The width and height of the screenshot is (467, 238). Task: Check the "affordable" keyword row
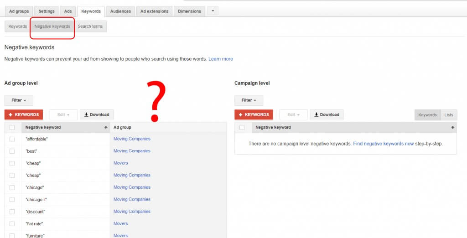pyautogui.click(x=12, y=139)
